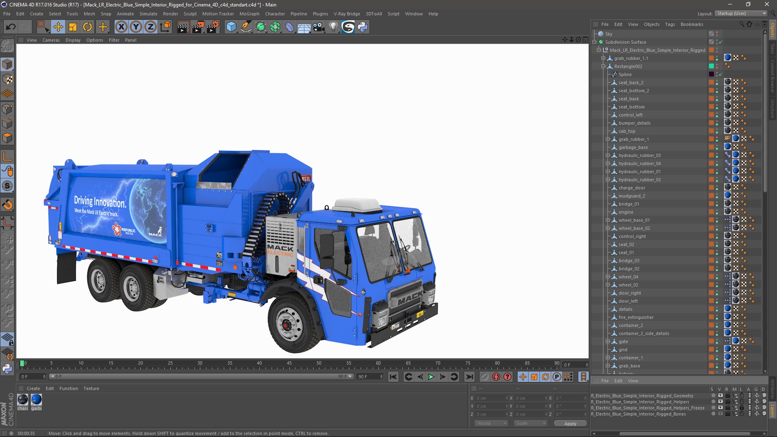Toggle visibility dots for engine object
Screen dimensions: 777x437
pos(717,212)
